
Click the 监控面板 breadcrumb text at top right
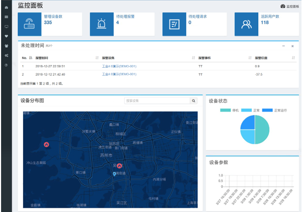(292, 6)
